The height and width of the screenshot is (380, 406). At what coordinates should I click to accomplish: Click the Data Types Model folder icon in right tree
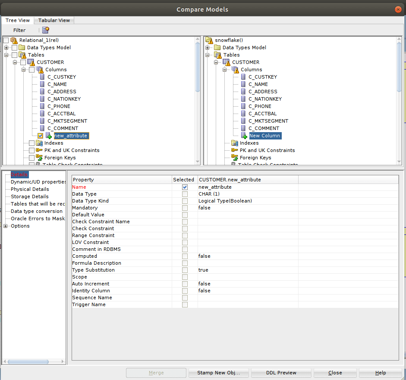(x=217, y=47)
